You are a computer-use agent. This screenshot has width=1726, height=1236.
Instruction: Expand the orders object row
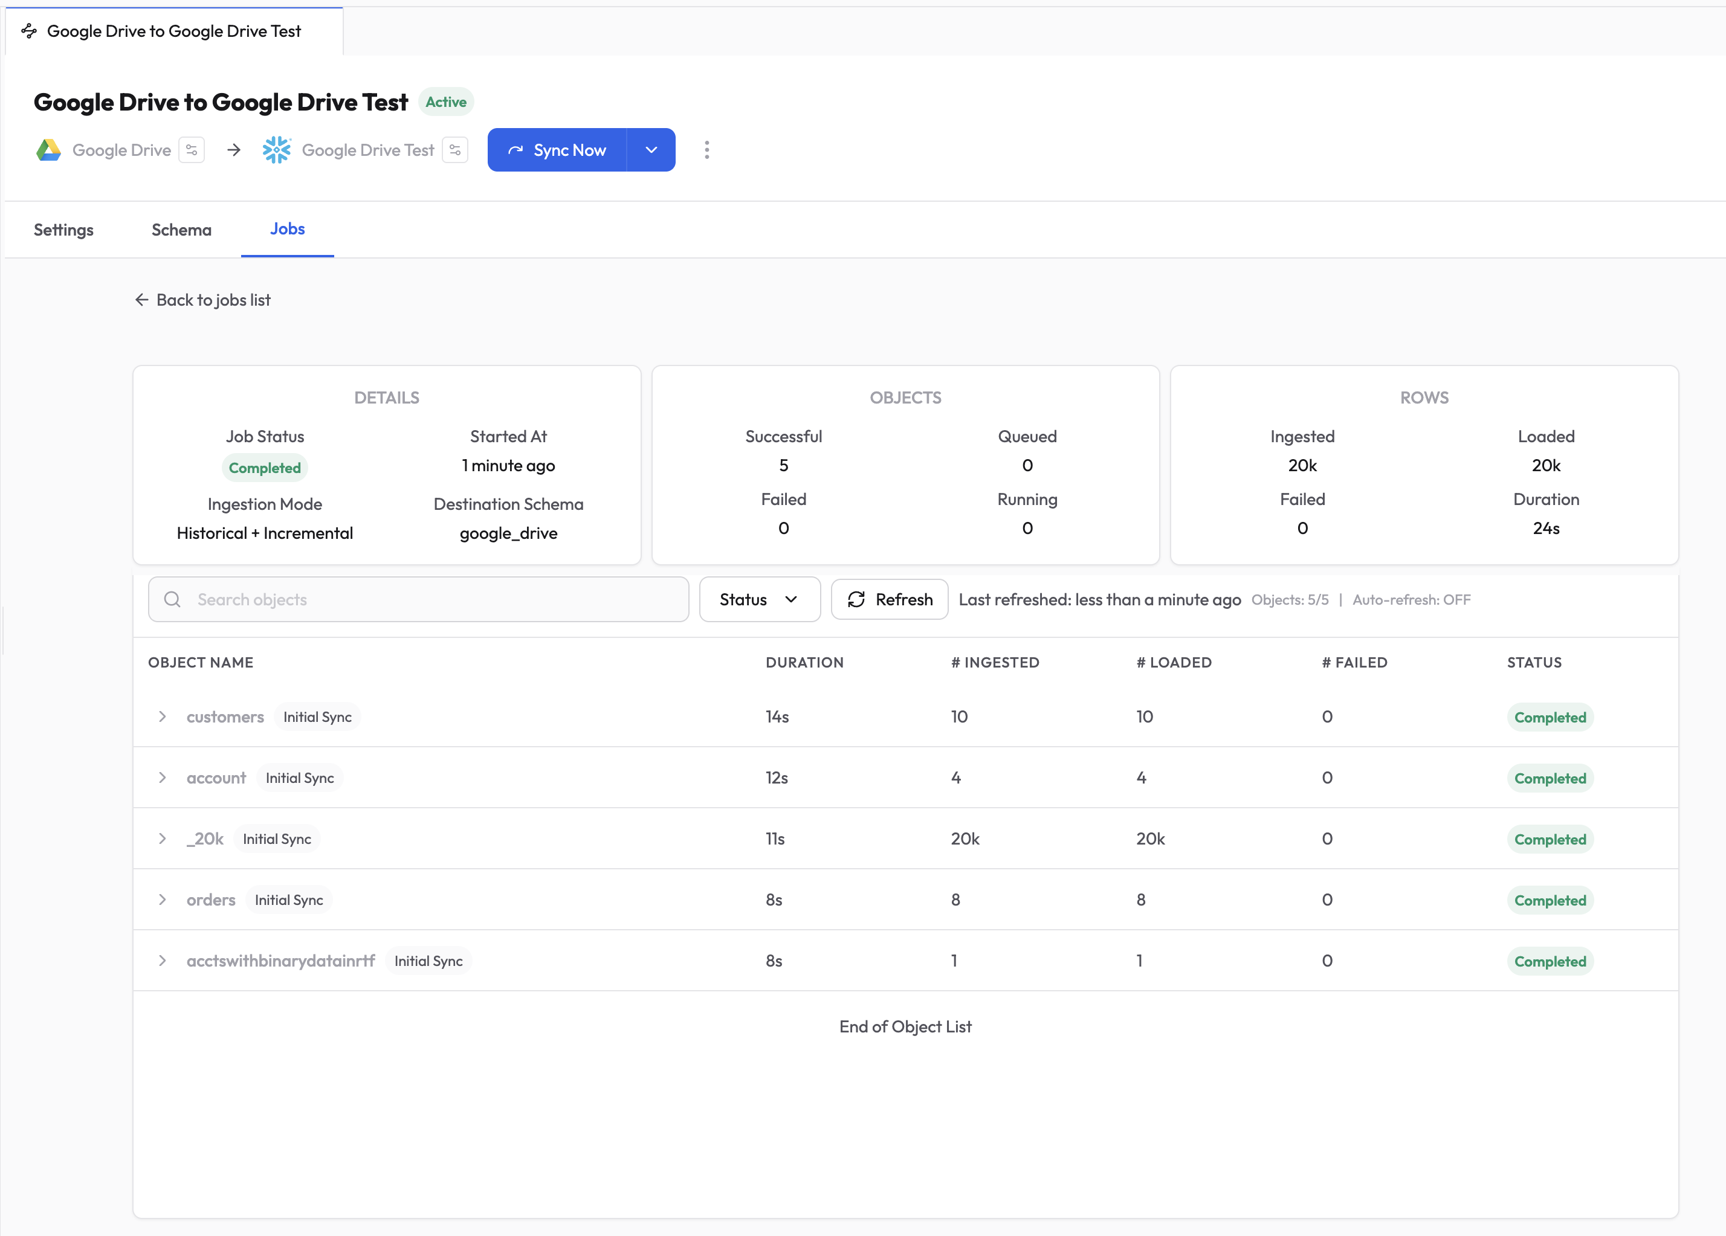click(x=162, y=899)
